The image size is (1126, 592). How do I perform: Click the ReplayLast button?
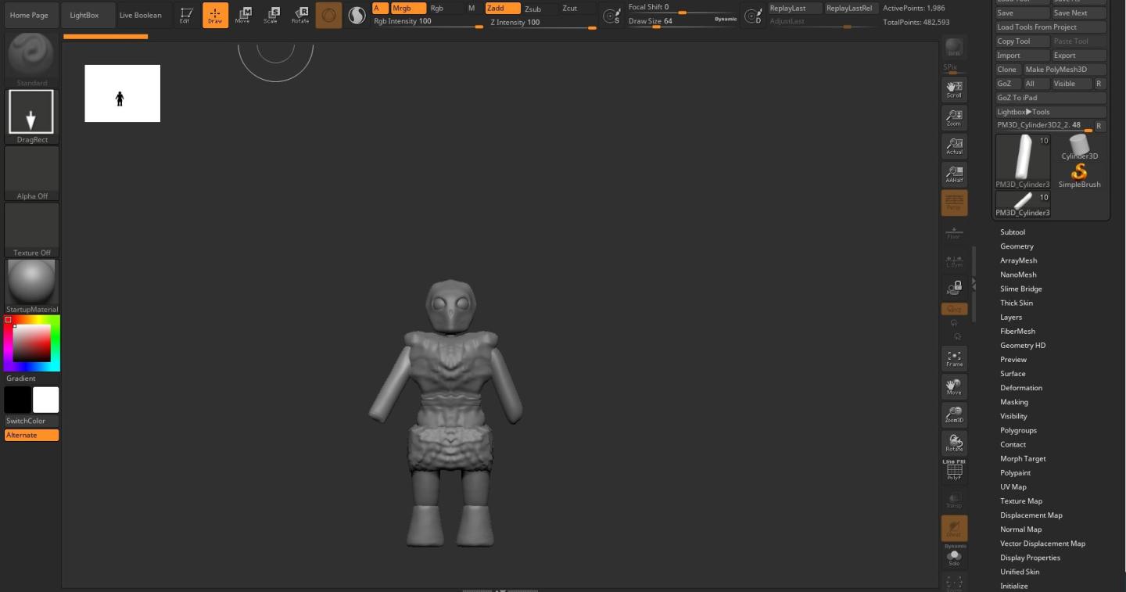(794, 8)
